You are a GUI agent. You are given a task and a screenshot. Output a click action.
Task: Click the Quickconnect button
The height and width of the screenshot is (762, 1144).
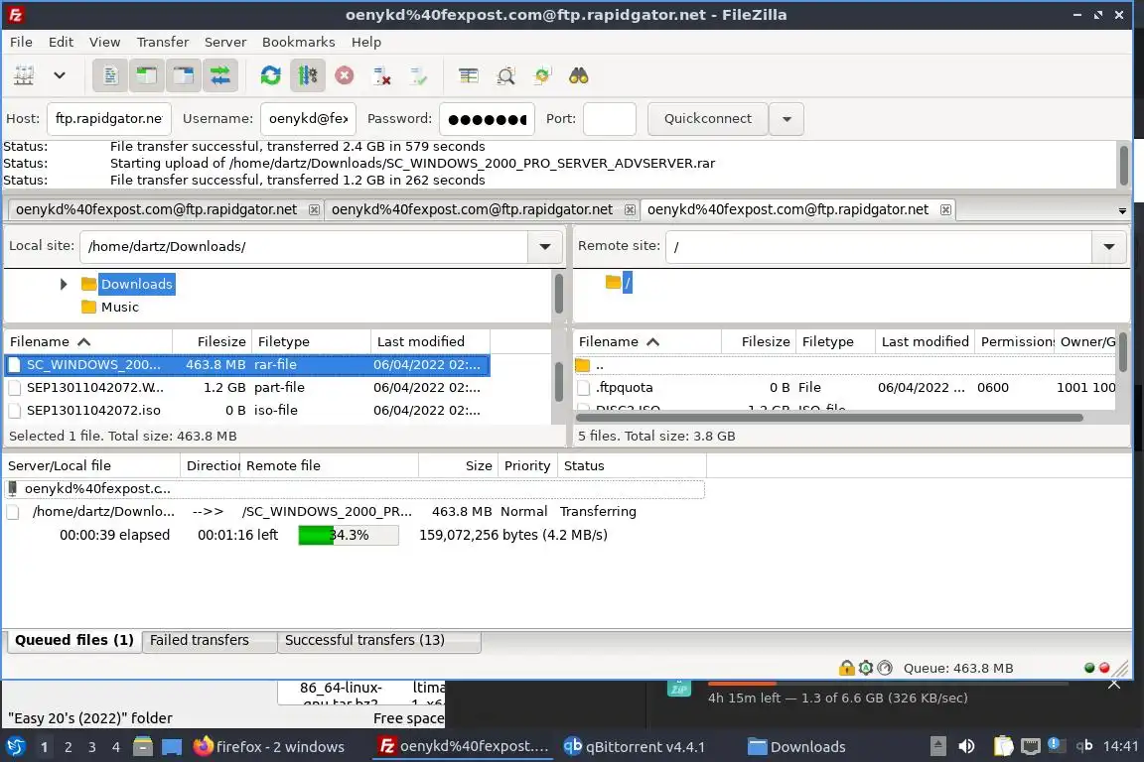click(x=708, y=119)
